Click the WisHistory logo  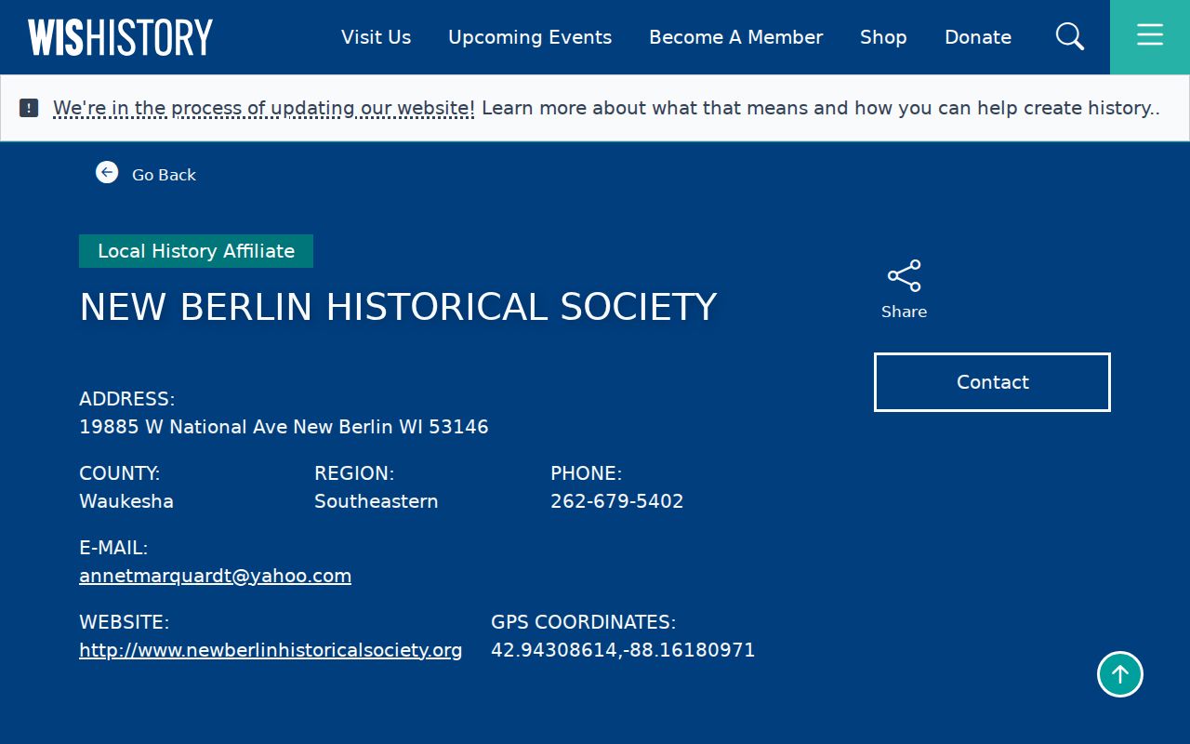(x=120, y=37)
